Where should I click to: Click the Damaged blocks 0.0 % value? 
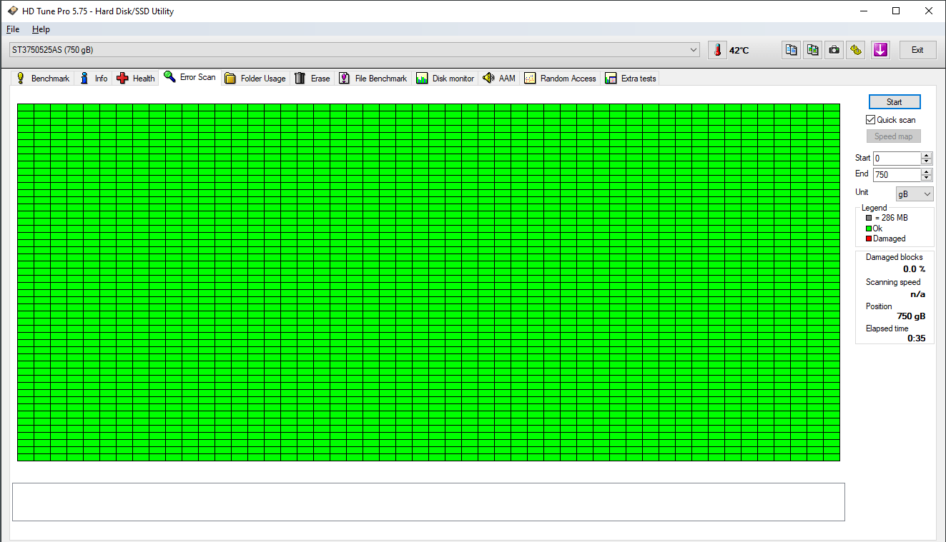pos(914,269)
